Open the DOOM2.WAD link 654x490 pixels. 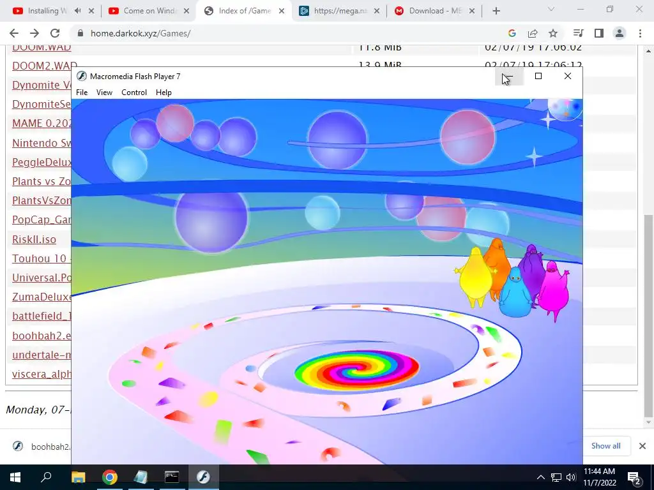click(45, 66)
